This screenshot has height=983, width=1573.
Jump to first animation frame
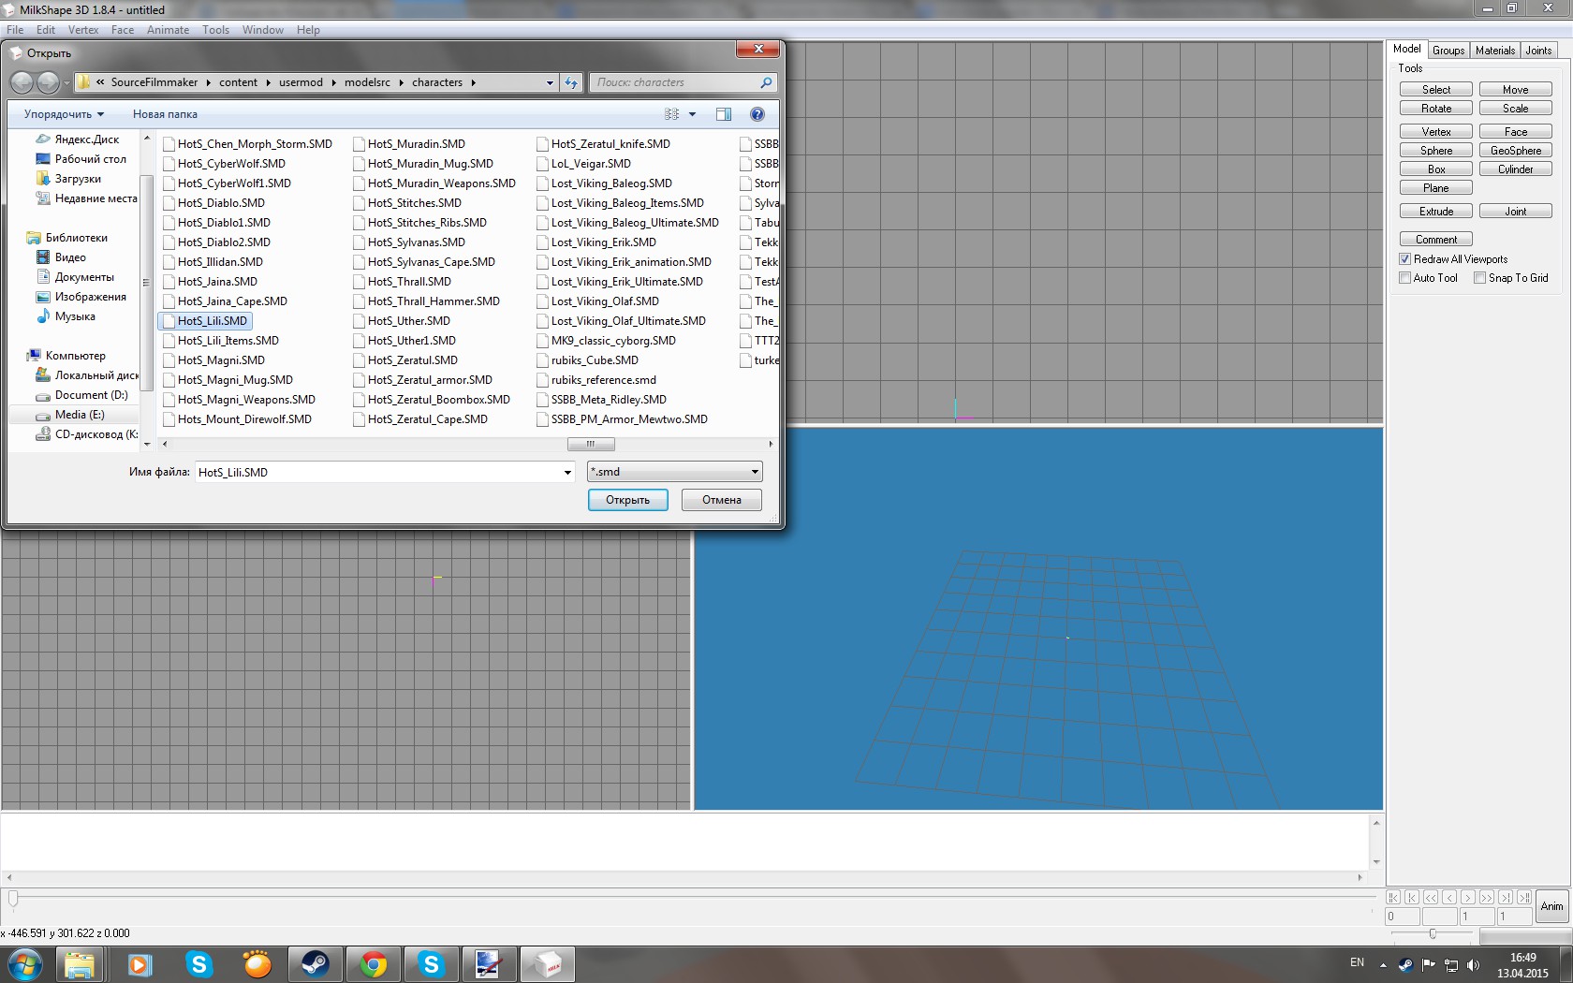[1393, 898]
